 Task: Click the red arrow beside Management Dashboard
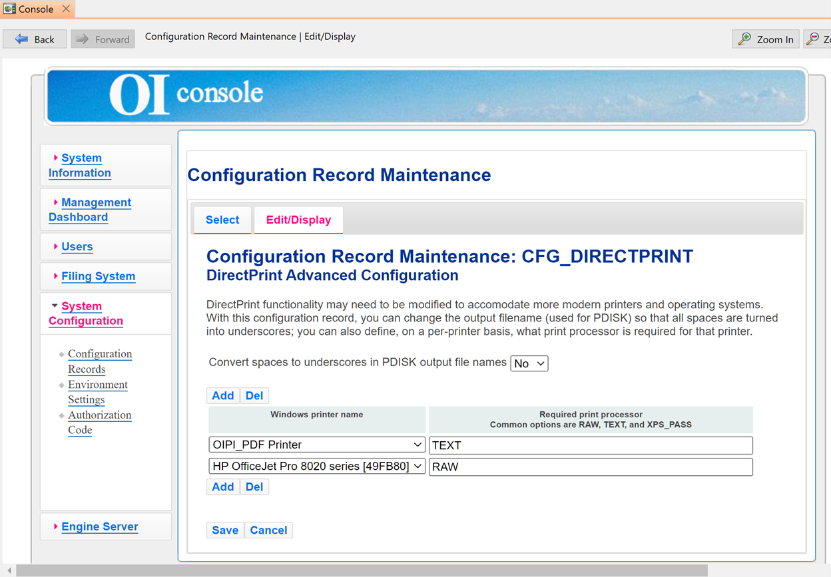(x=55, y=202)
